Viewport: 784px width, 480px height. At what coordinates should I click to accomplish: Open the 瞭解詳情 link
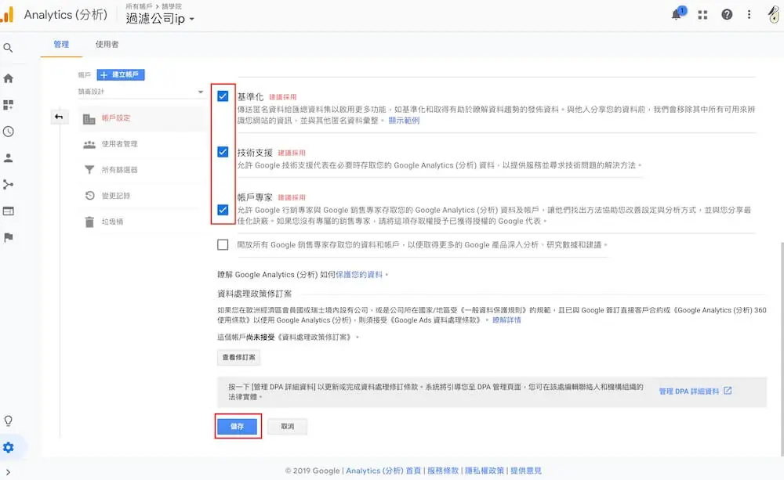click(506, 320)
